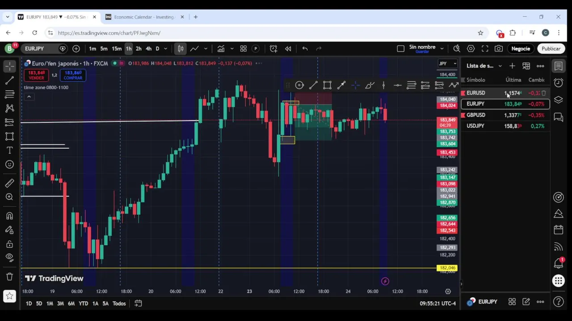Open chart settings hexagon icon
Viewport: 572px width, 321px height.
pyautogui.click(x=471, y=49)
